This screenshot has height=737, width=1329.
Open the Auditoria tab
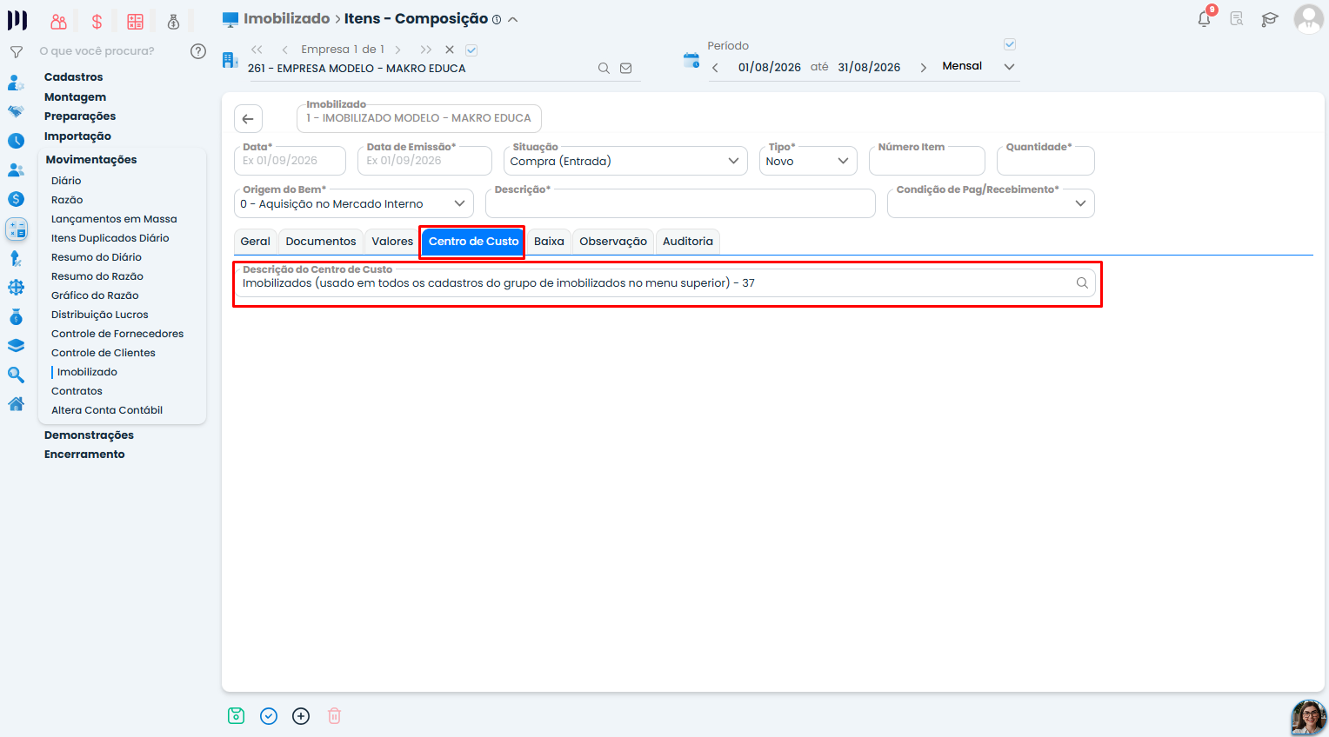[x=688, y=242]
